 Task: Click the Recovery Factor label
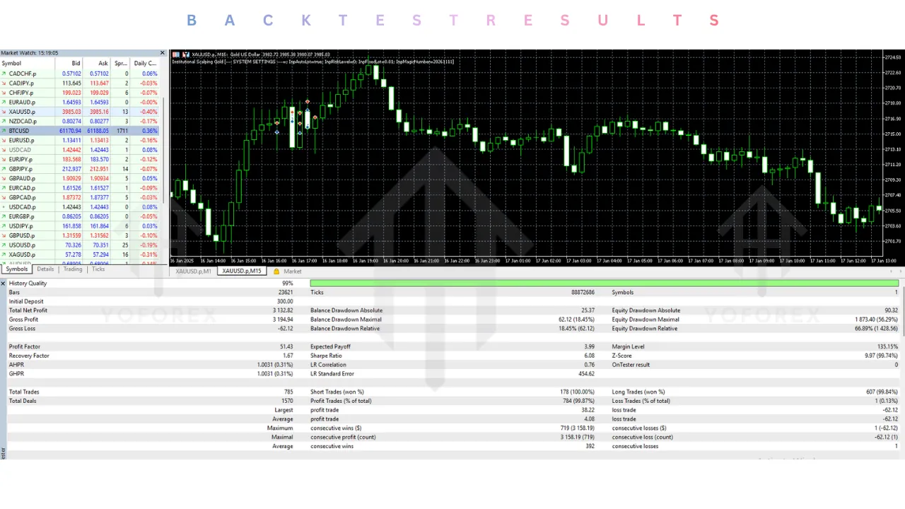pyautogui.click(x=29, y=356)
